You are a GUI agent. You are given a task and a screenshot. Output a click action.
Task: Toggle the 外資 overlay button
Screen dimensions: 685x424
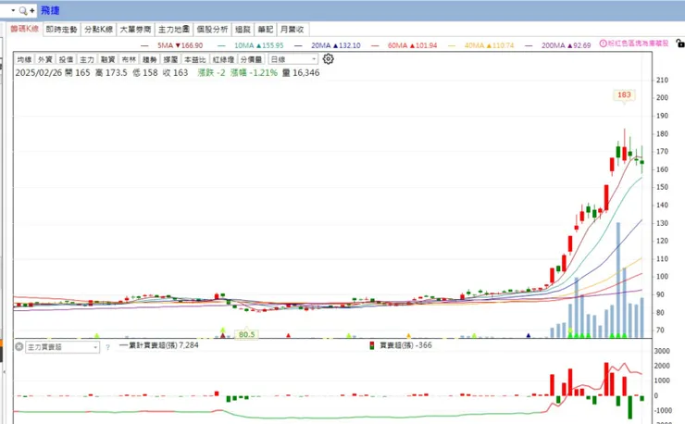point(45,59)
